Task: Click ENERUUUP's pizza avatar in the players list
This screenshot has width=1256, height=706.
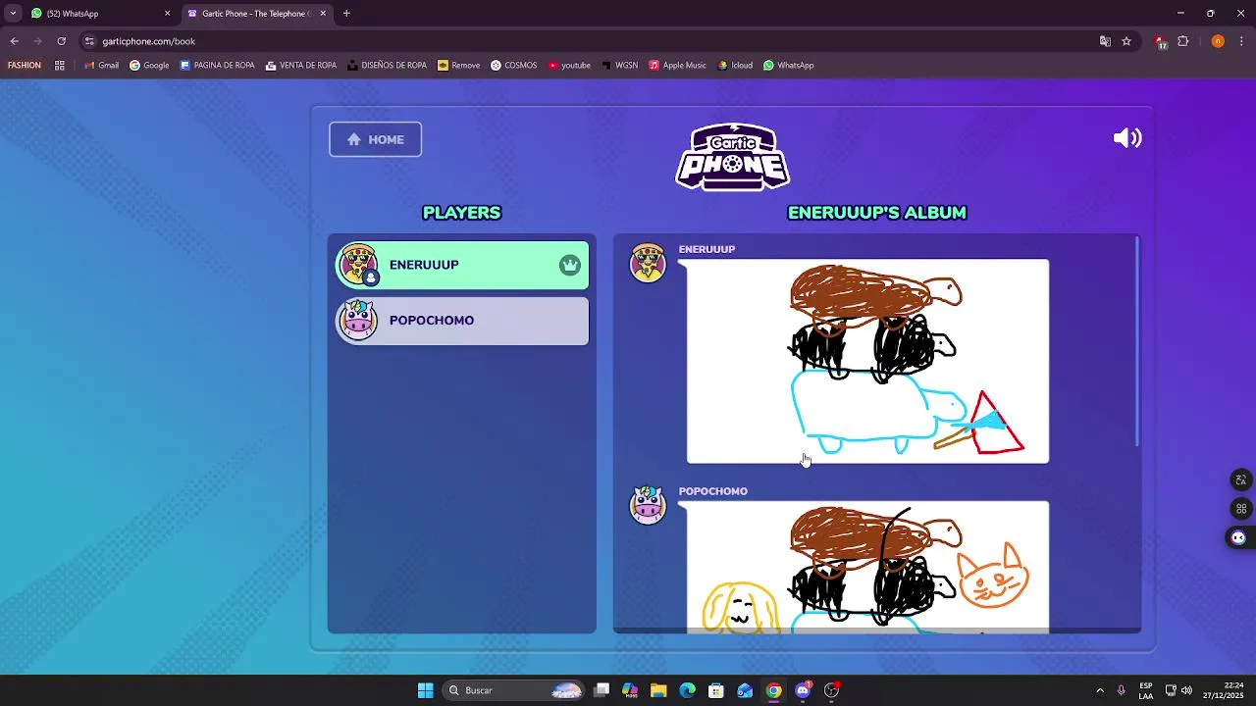Action: (358, 265)
